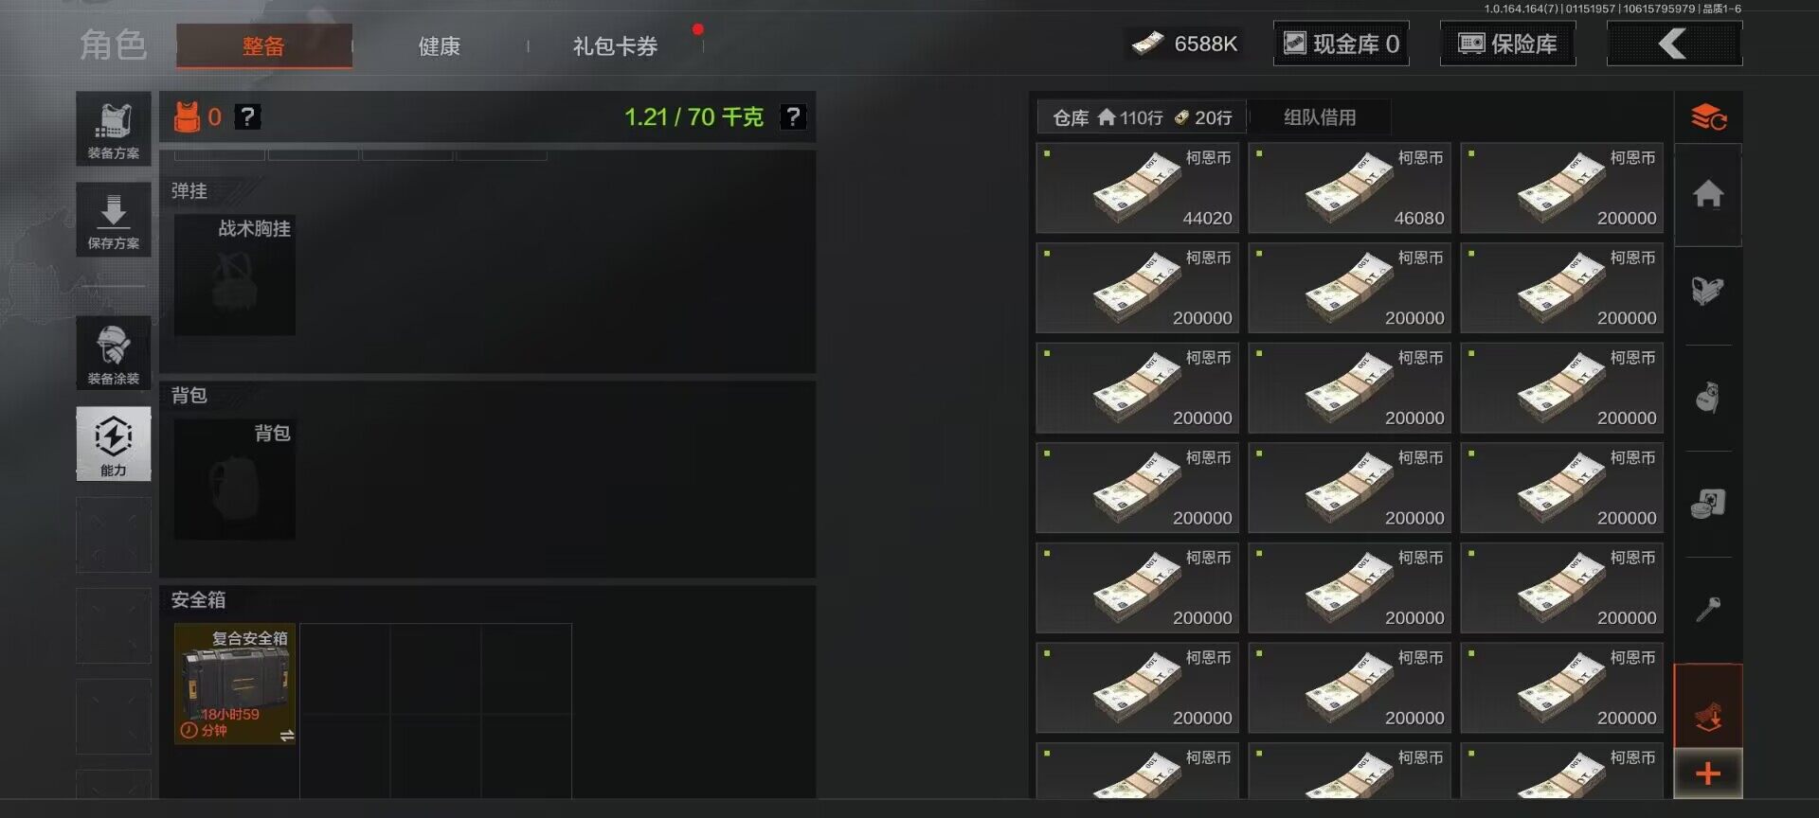The width and height of the screenshot is (1819, 818).
Task: Switch to the 健康 tab
Action: 440,45
